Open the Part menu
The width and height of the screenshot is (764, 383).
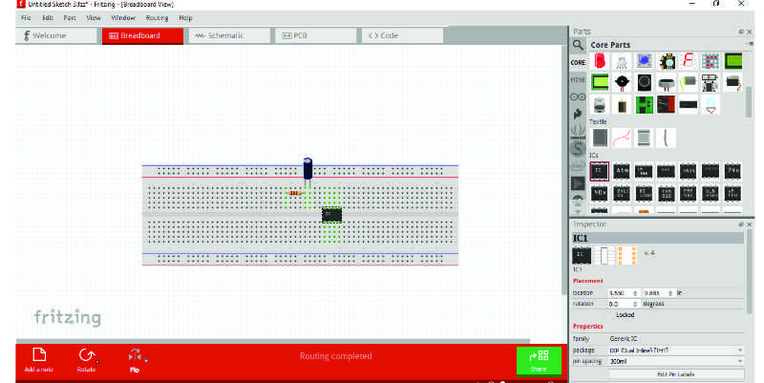tap(70, 18)
